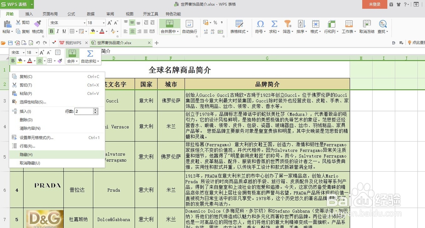Add a new document tab with plus
425x228 pixels.
[157, 43]
